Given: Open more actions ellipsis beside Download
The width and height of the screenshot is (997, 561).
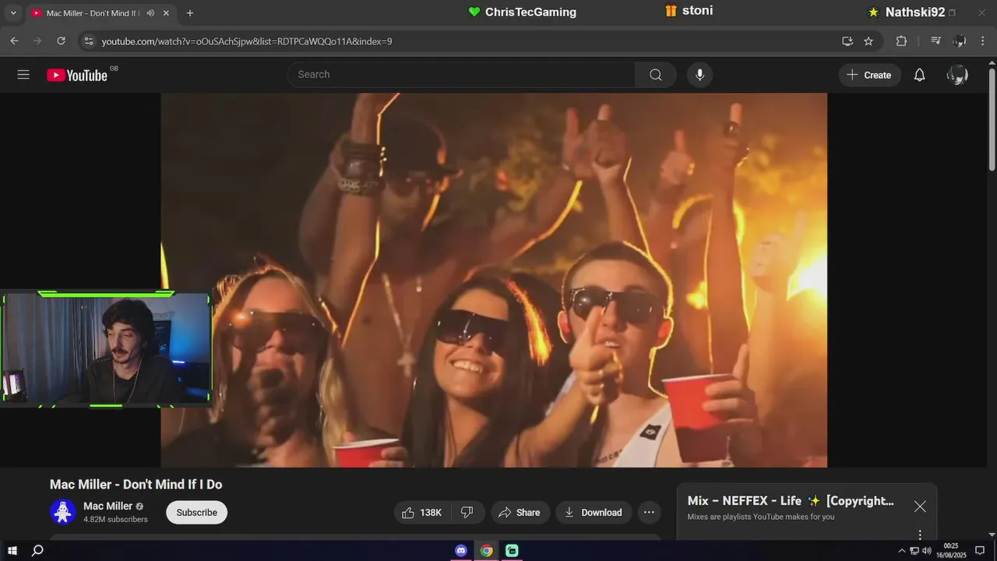Looking at the screenshot, I should pyautogui.click(x=649, y=513).
